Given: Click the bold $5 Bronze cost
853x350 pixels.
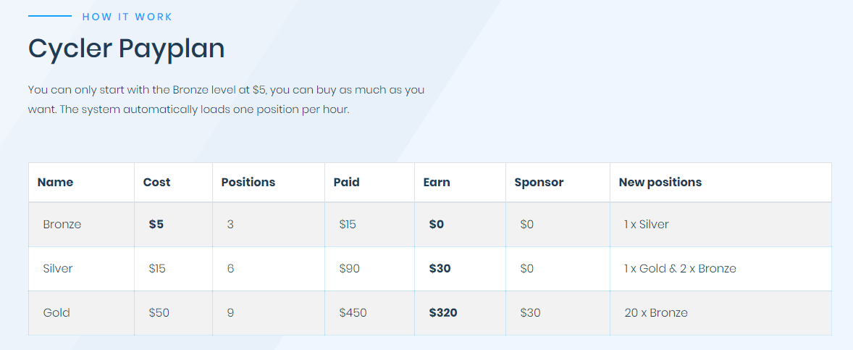Looking at the screenshot, I should click(156, 225).
